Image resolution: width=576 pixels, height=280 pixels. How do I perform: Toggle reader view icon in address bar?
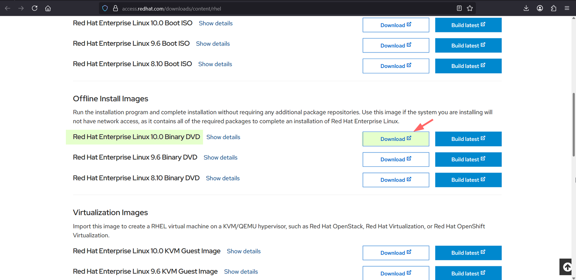(459, 8)
